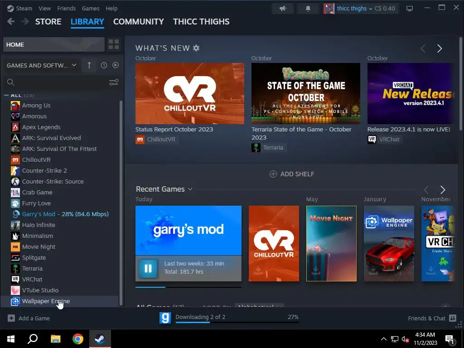The image size is (464, 348).
Task: Switch to collections grid view icon
Action: [x=114, y=44]
